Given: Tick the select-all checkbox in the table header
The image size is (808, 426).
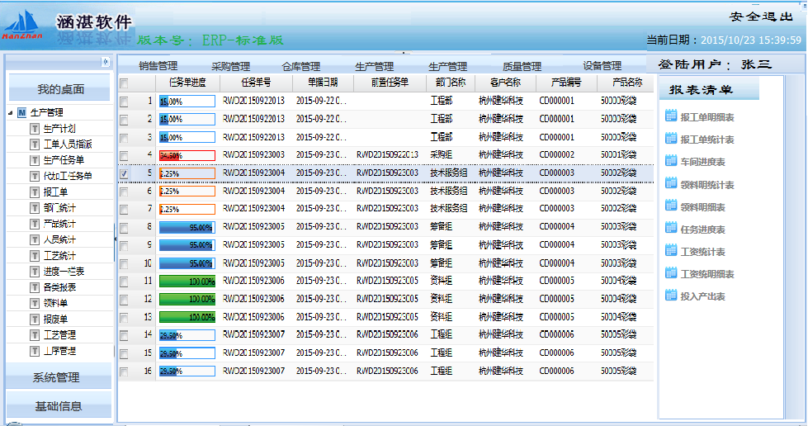Looking at the screenshot, I should [x=124, y=83].
